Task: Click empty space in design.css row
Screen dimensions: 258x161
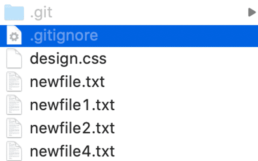Action: (181, 59)
